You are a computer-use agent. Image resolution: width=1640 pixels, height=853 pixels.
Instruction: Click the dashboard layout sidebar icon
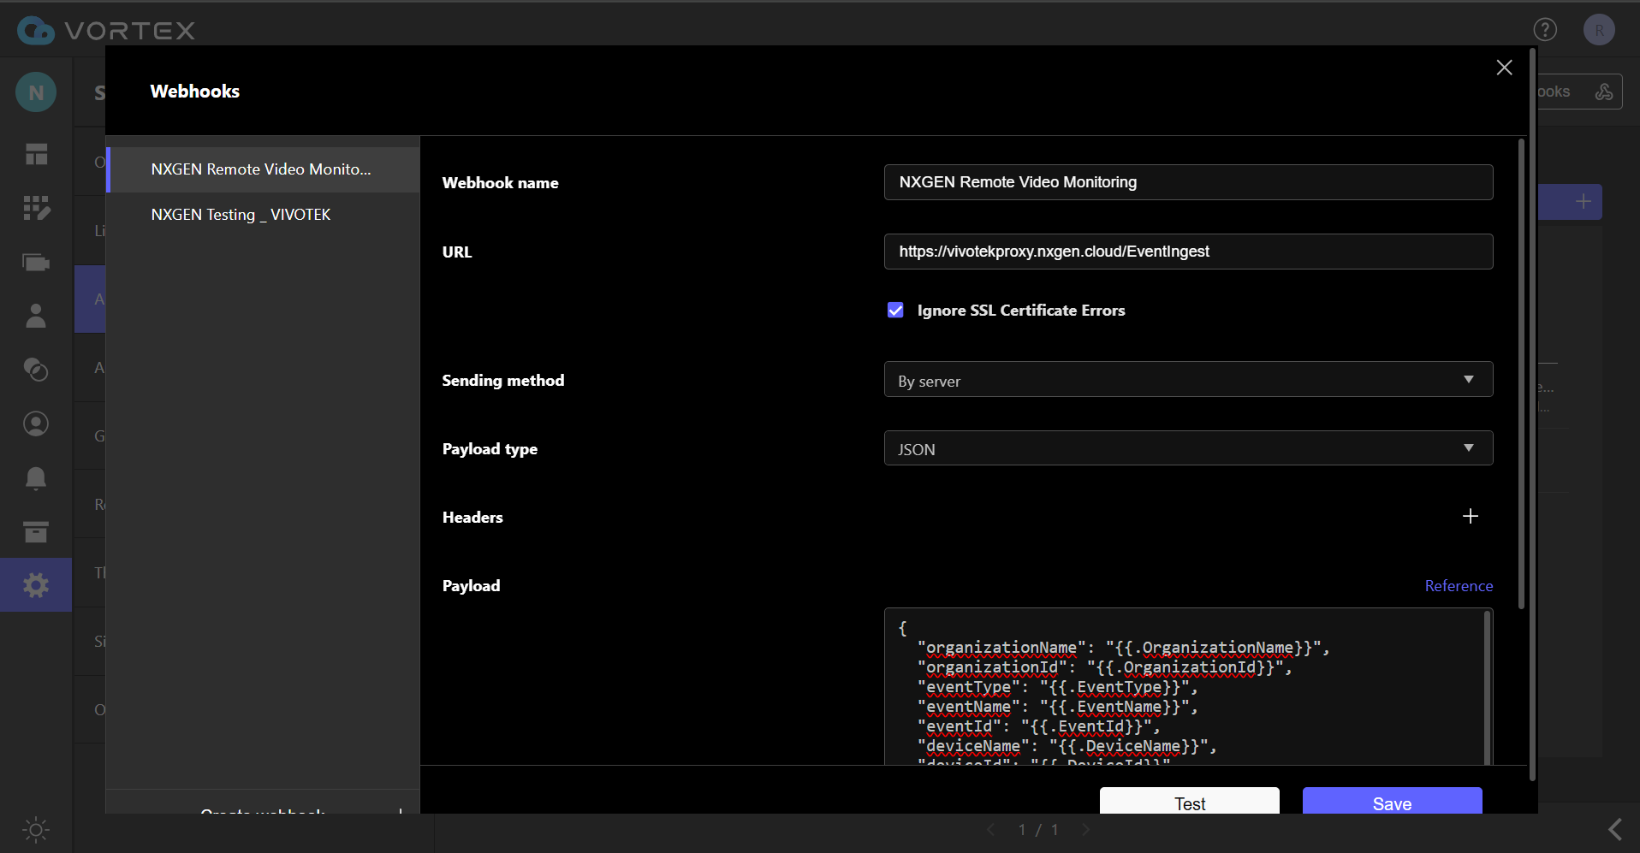click(36, 154)
